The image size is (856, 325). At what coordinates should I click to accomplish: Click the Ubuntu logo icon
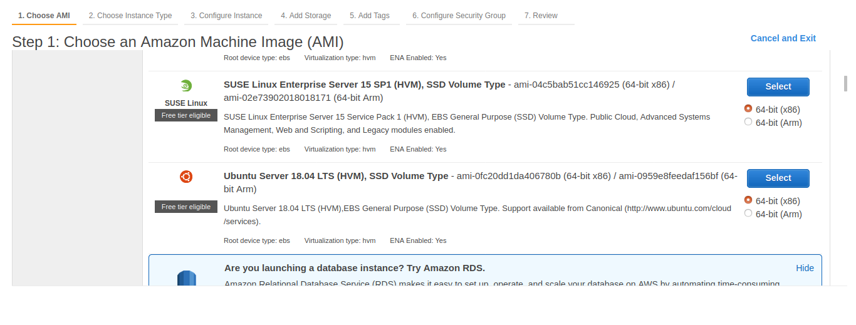pos(186,177)
